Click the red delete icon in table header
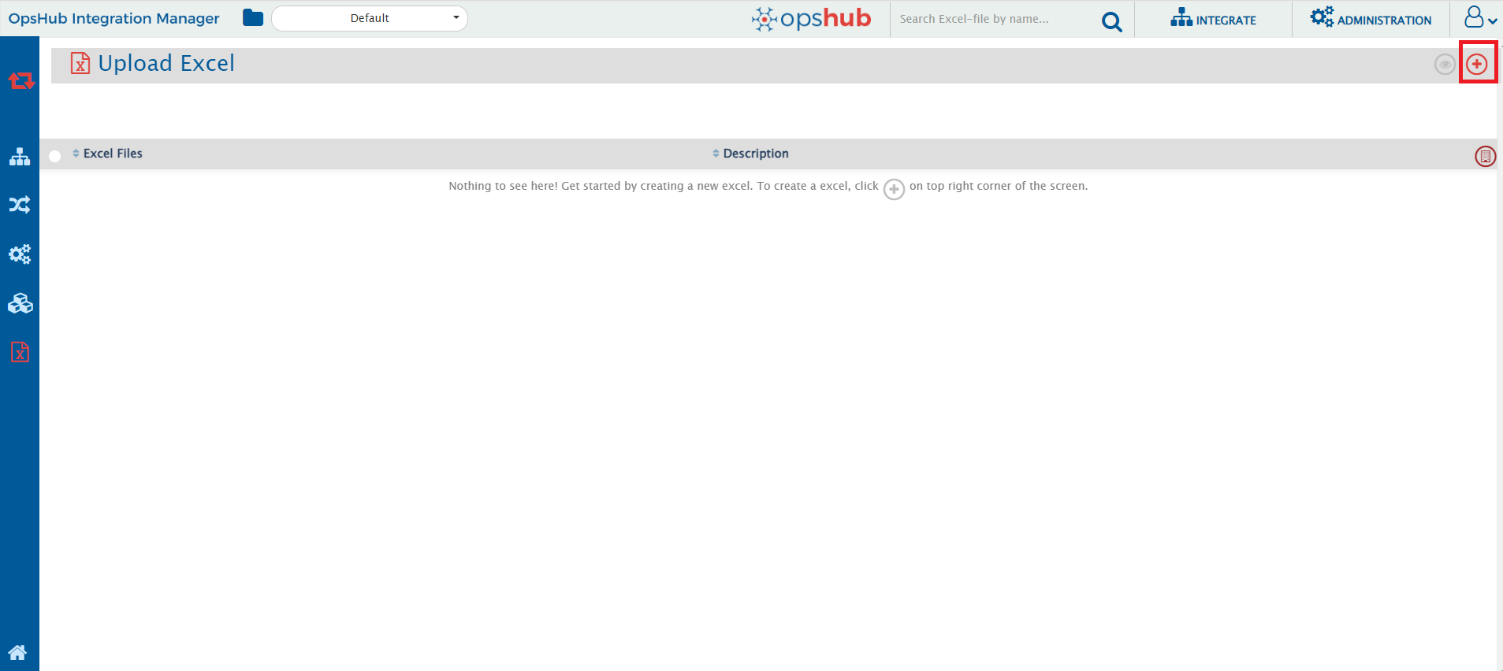This screenshot has height=671, width=1503. (x=1485, y=157)
